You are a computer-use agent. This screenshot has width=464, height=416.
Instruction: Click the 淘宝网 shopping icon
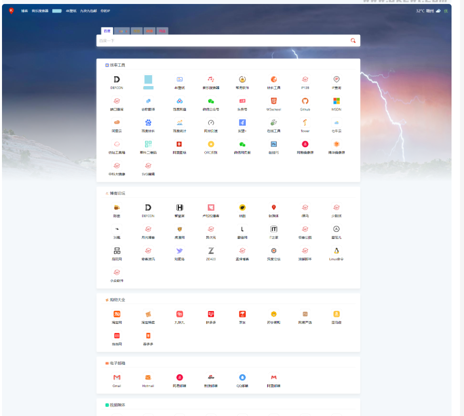117,314
